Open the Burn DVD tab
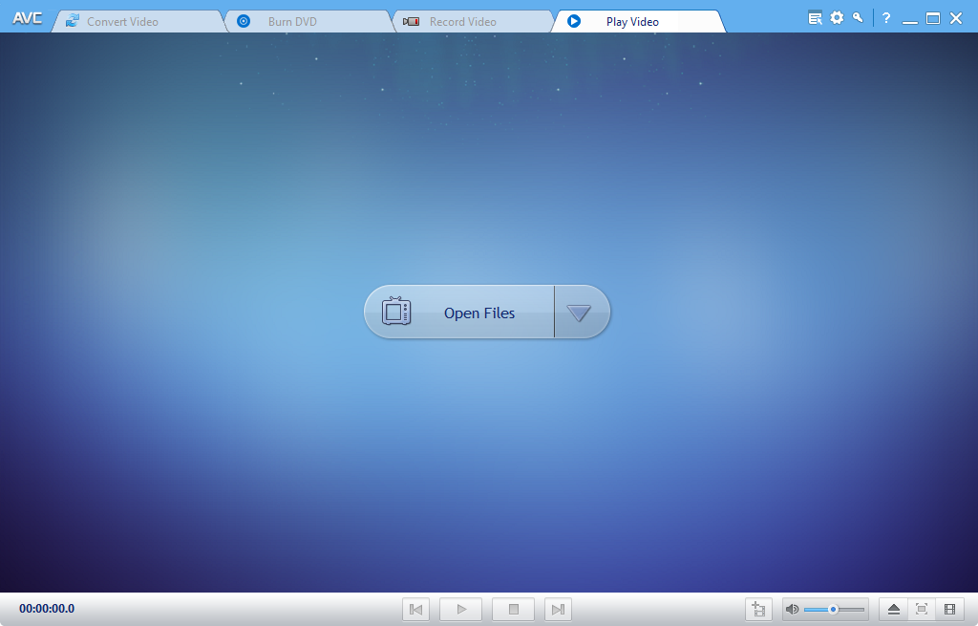This screenshot has height=626, width=978. coord(291,21)
